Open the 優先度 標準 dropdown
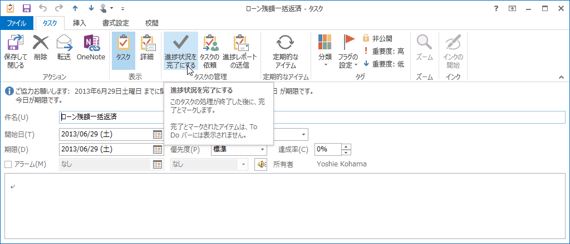Viewport: 570px width, 244px height. click(x=239, y=149)
